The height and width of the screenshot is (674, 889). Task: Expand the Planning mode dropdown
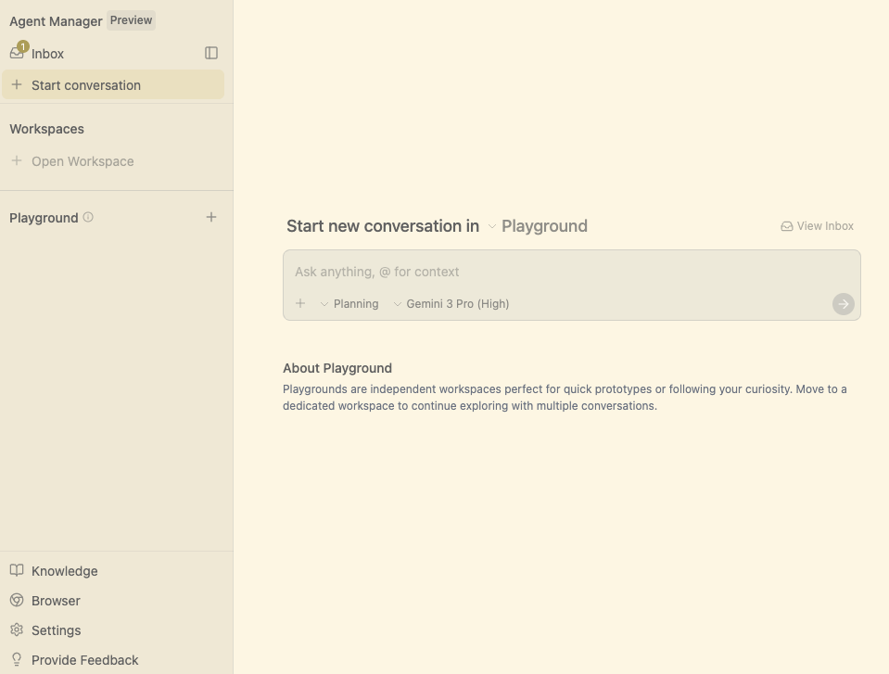pyautogui.click(x=349, y=304)
